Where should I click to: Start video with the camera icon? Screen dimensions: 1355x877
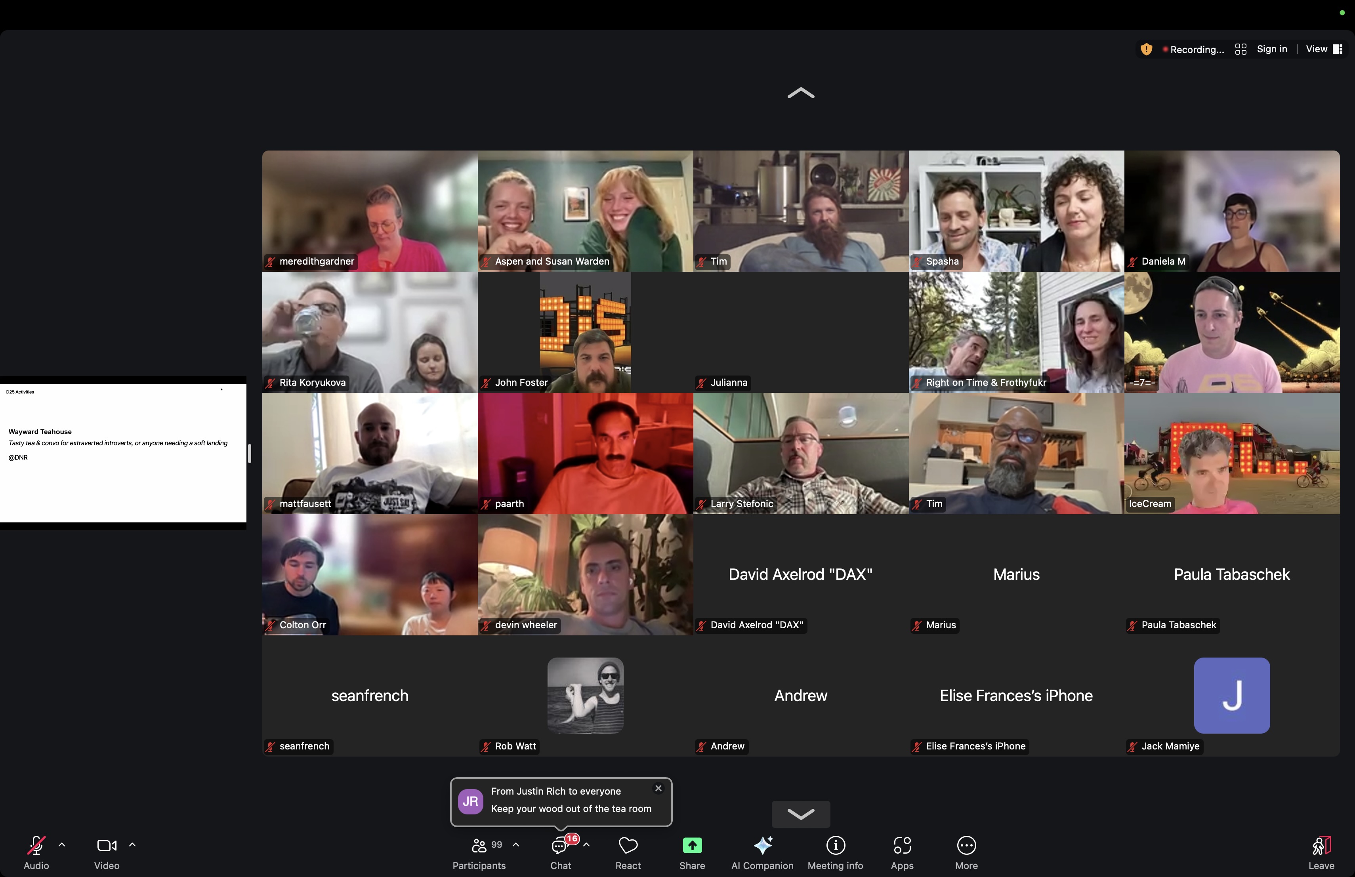[107, 846]
